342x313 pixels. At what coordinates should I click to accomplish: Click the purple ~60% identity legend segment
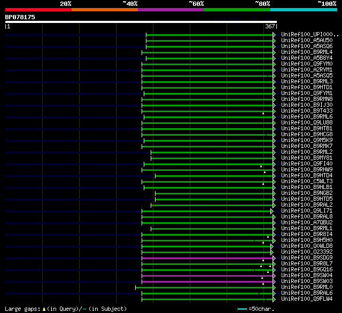pos(171,10)
